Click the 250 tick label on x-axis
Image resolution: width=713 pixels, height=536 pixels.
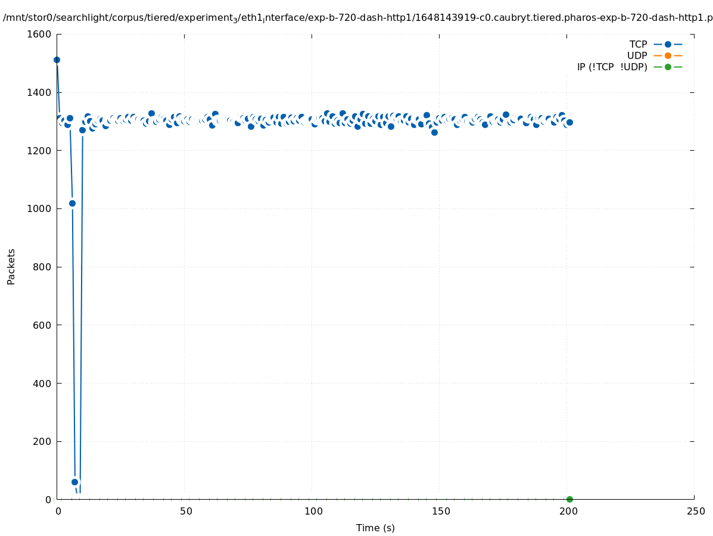point(695,511)
